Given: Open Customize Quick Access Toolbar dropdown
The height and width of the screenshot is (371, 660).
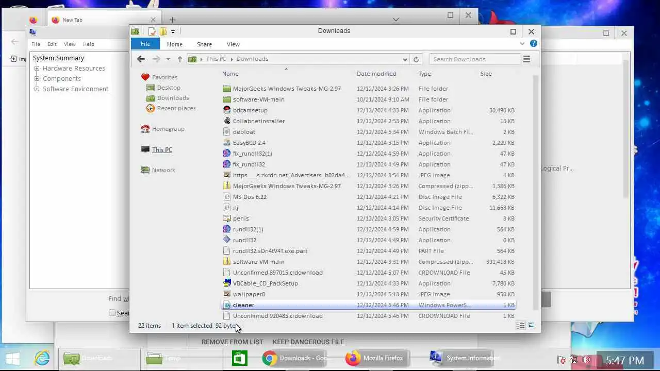Looking at the screenshot, I should [173, 32].
